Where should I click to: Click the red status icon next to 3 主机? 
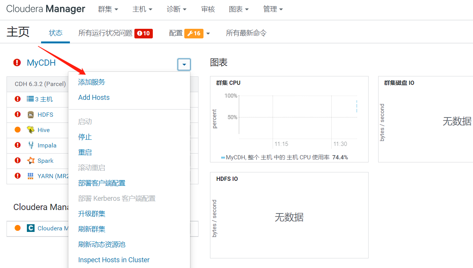tap(18, 99)
